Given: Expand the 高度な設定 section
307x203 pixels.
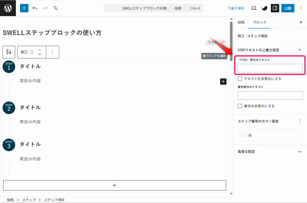Looking at the screenshot, I should (299, 152).
